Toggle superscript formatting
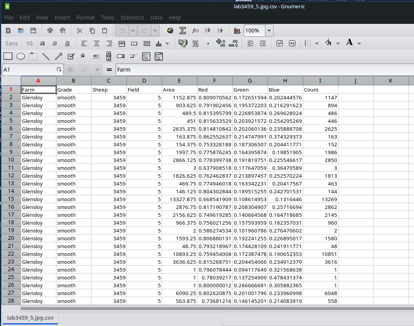The image size is (414, 326). 280,43
